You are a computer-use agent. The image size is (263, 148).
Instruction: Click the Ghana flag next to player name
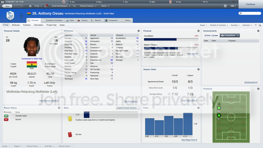point(29,13)
